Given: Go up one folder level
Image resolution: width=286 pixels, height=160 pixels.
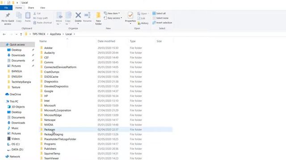Looking at the screenshot, I should click(x=21, y=34).
